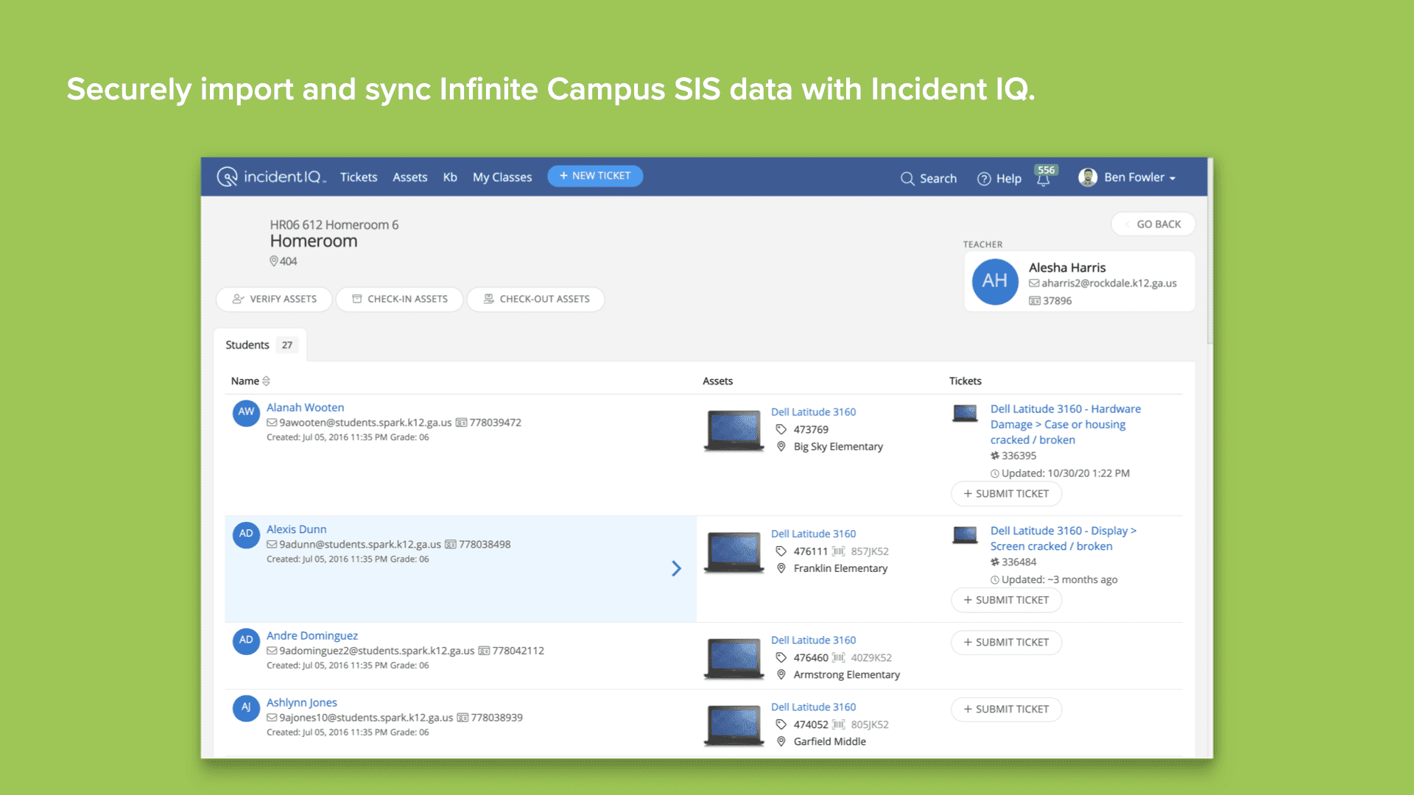The image size is (1414, 795).
Task: Expand Alexis Dunn's row via the chevron
Action: coord(676,568)
